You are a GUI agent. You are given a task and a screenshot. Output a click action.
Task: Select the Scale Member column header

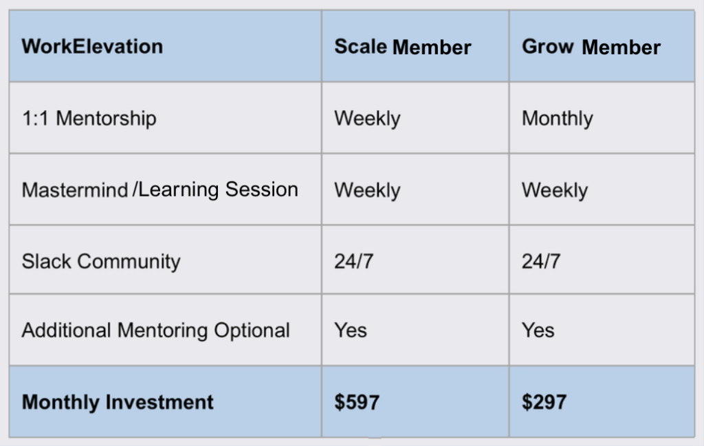(415, 46)
